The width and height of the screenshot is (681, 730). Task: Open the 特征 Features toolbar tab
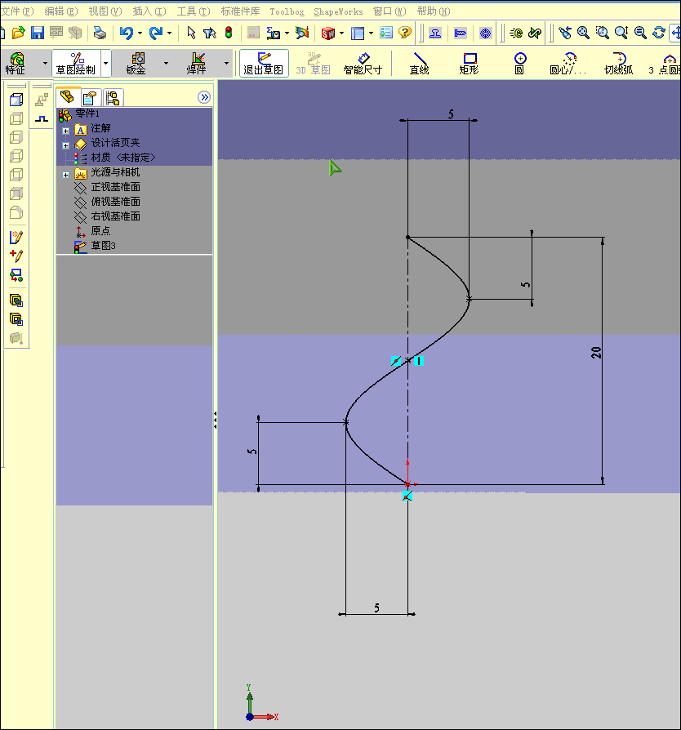pyautogui.click(x=16, y=64)
